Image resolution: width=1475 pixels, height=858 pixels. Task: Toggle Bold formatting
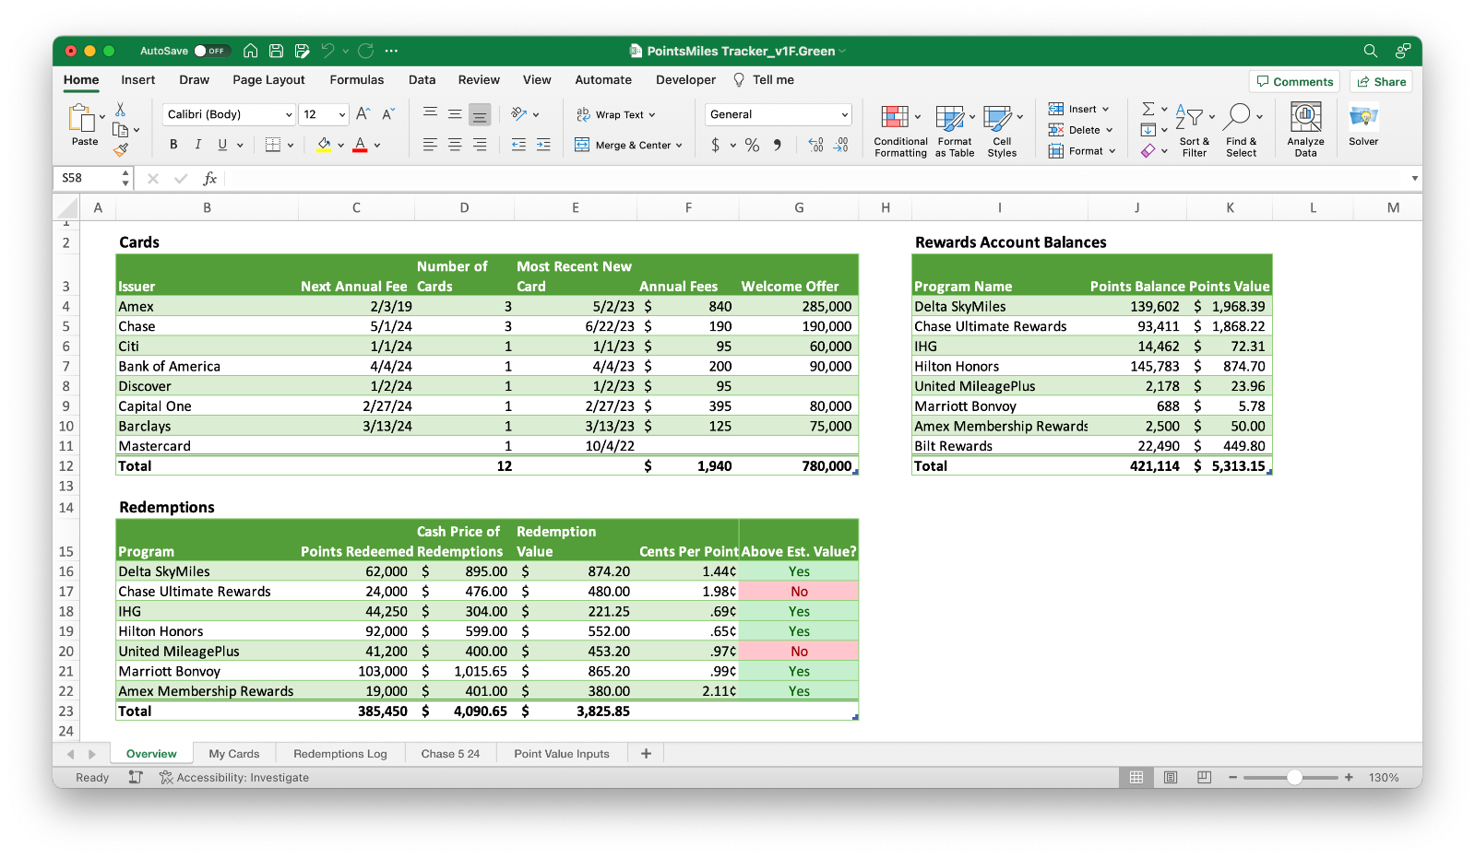pyautogui.click(x=173, y=145)
